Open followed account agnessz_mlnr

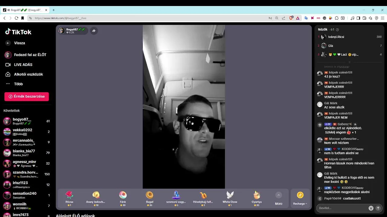(27, 164)
